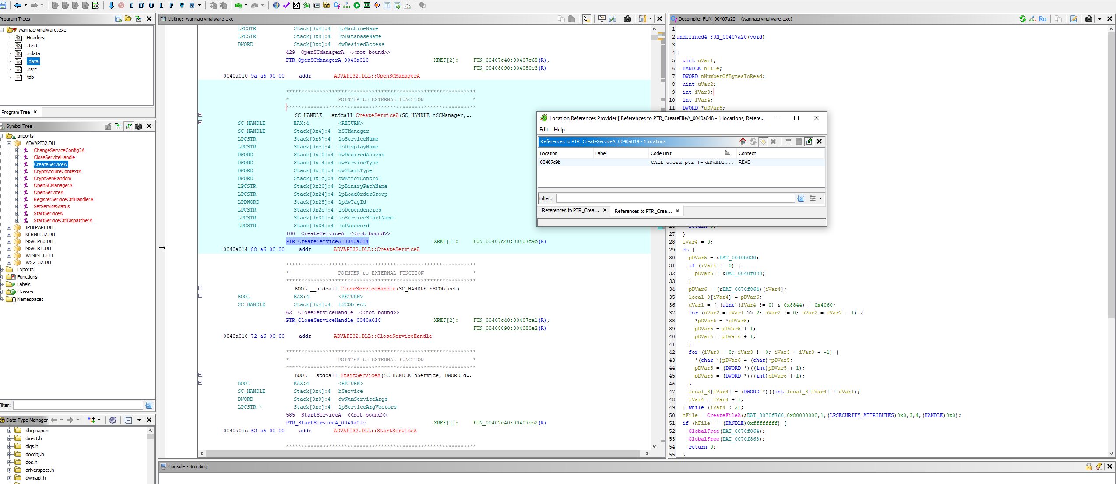Click the Listing vertical scrollbar
This screenshot has height=484, width=1116.
click(654, 237)
